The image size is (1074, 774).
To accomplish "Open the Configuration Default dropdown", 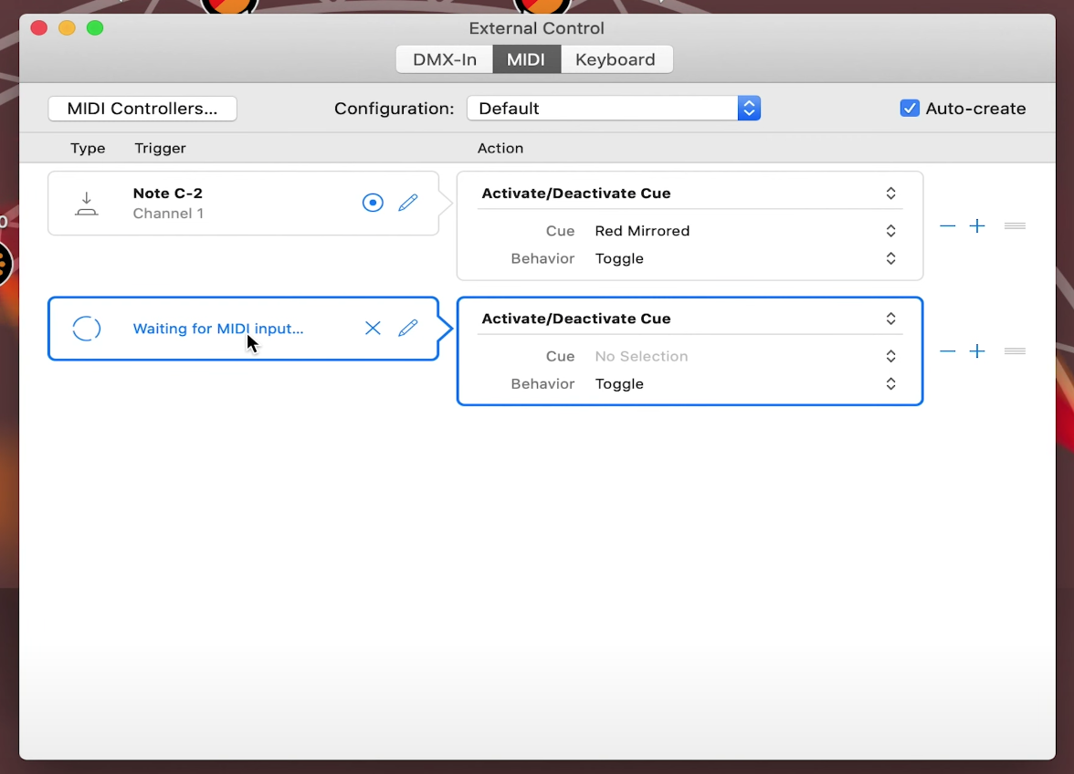I will (x=613, y=109).
